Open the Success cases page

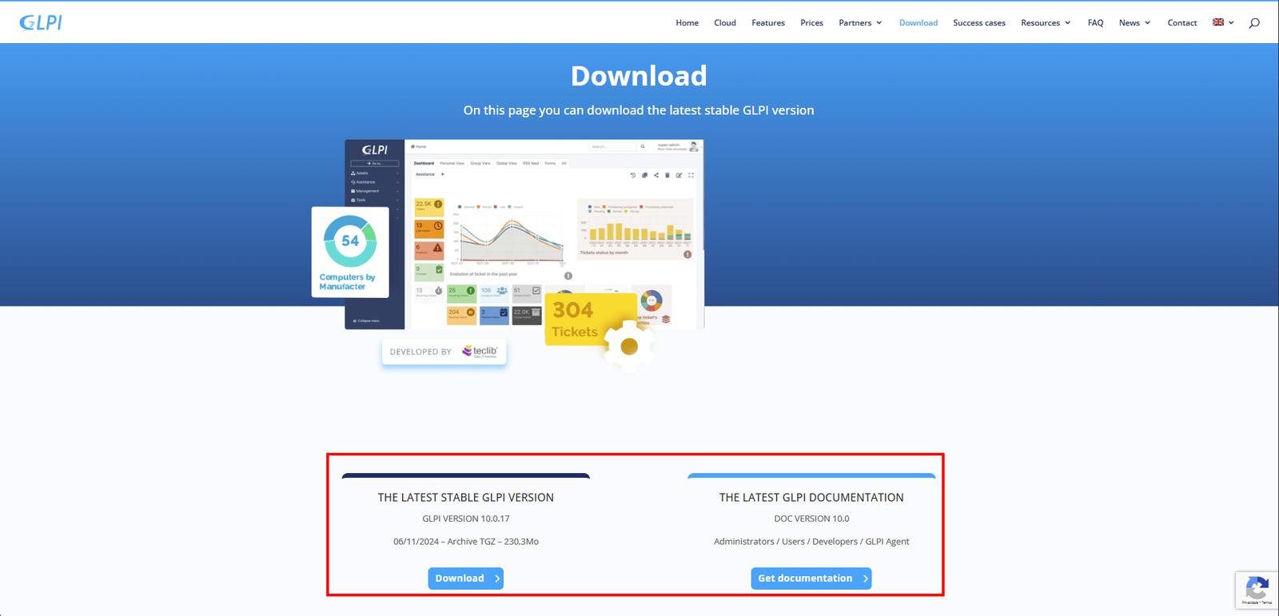(978, 22)
